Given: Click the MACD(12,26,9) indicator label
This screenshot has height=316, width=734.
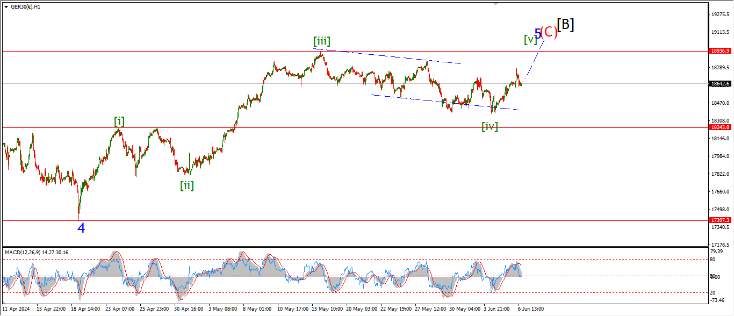Looking at the screenshot, I should (x=37, y=253).
